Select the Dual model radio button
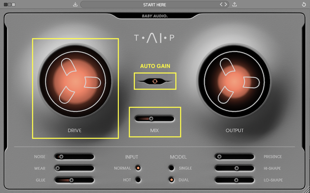Image resolution: width=310 pixels, height=193 pixels. pyautogui.click(x=171, y=180)
